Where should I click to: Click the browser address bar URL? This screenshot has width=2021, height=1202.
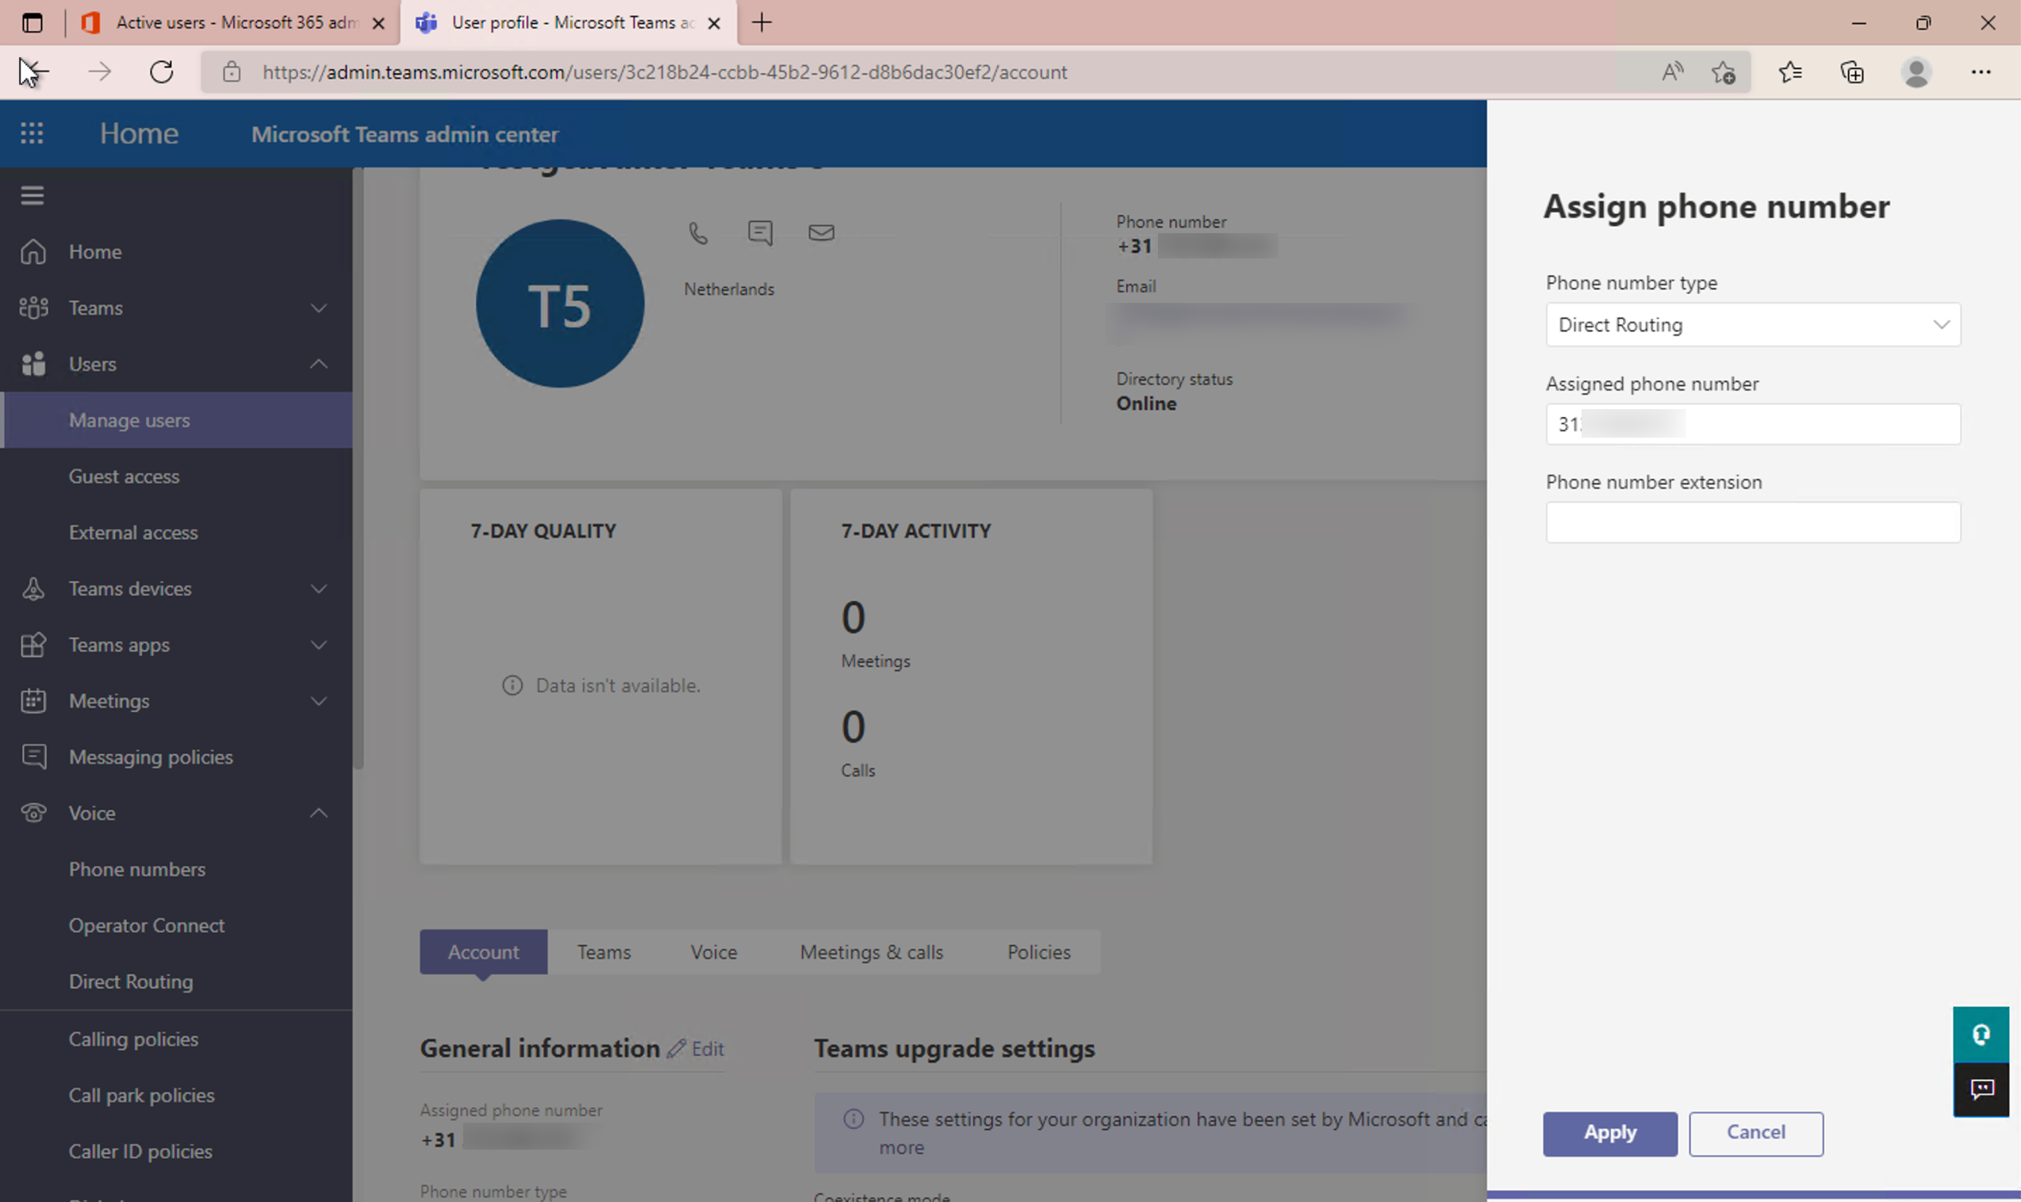point(664,72)
